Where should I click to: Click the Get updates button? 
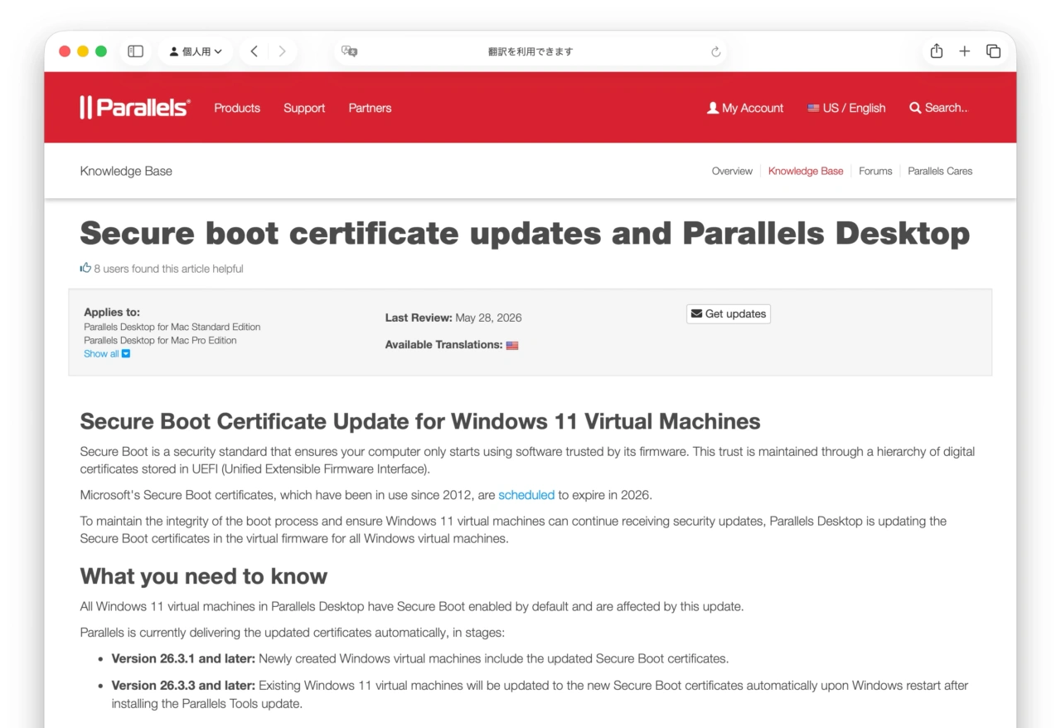[729, 314]
